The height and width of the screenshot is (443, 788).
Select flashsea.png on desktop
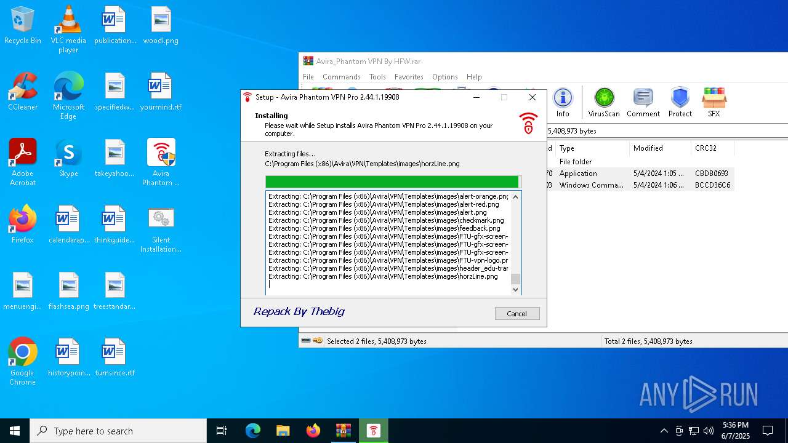pyautogui.click(x=68, y=292)
